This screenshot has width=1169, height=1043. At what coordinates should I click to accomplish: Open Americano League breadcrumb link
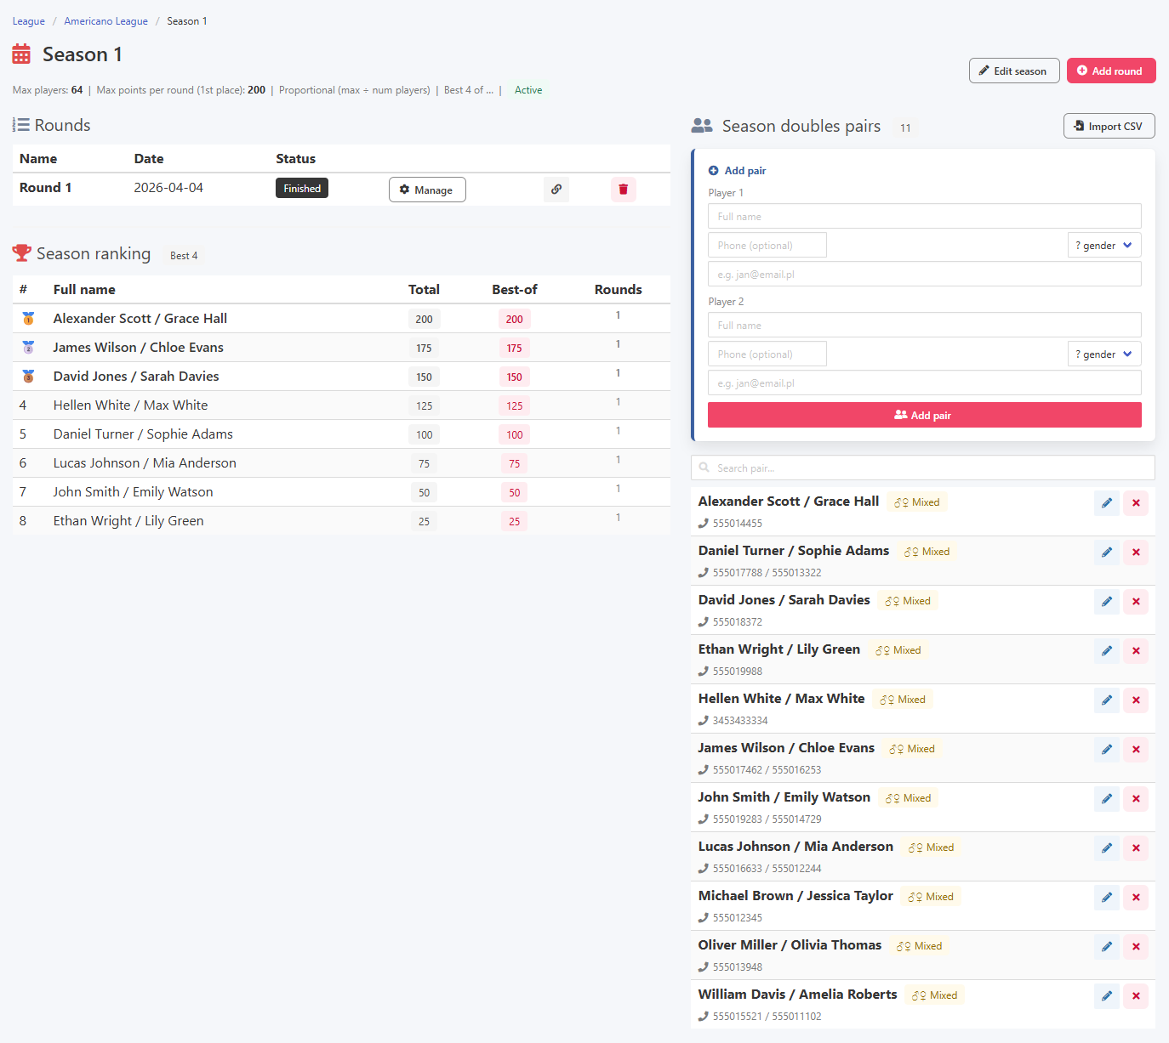click(106, 21)
